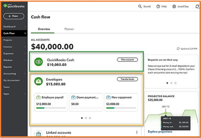Select first envelopes carousel dot
Image resolution: width=201 pixels, height=138 pixels.
coord(82,118)
